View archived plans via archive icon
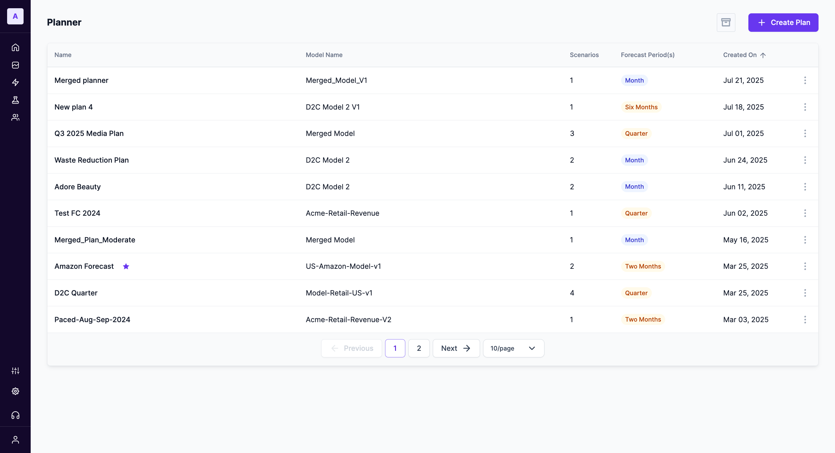835x453 pixels. point(725,22)
